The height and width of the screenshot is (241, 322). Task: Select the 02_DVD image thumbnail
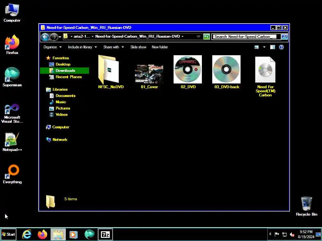pos(188,72)
